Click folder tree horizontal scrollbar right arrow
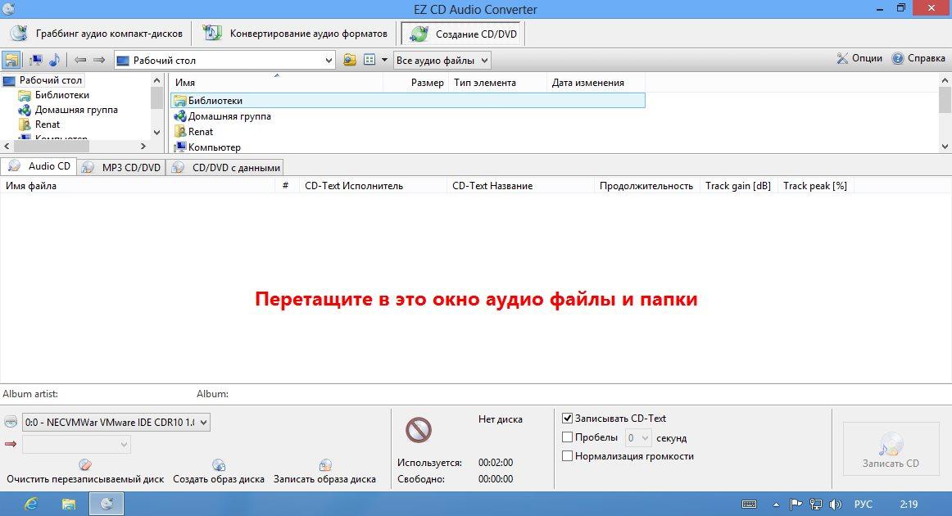 (x=143, y=147)
